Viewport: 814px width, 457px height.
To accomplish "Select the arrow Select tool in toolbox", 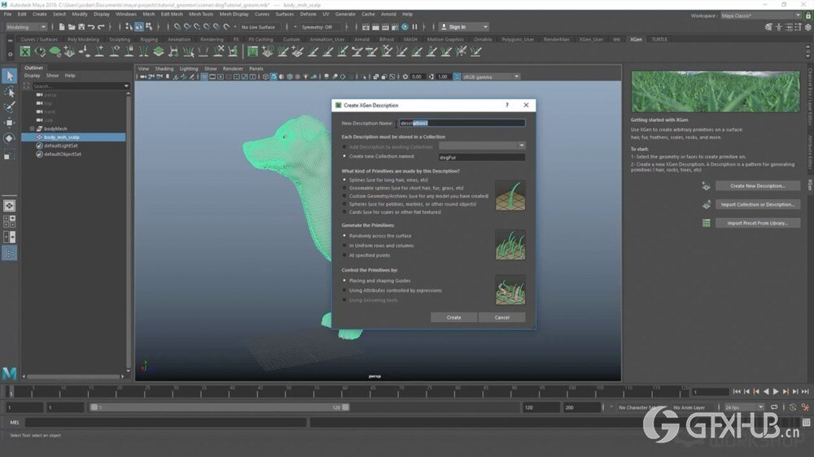I will 9,76.
